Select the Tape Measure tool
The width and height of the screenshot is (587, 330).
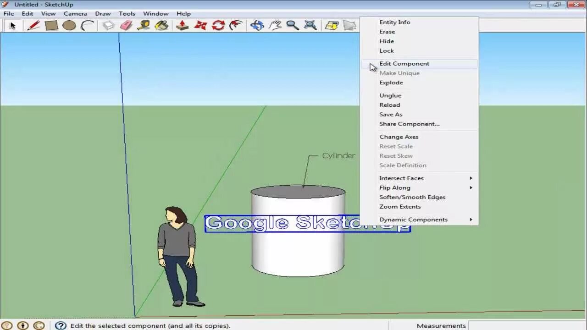tap(144, 26)
